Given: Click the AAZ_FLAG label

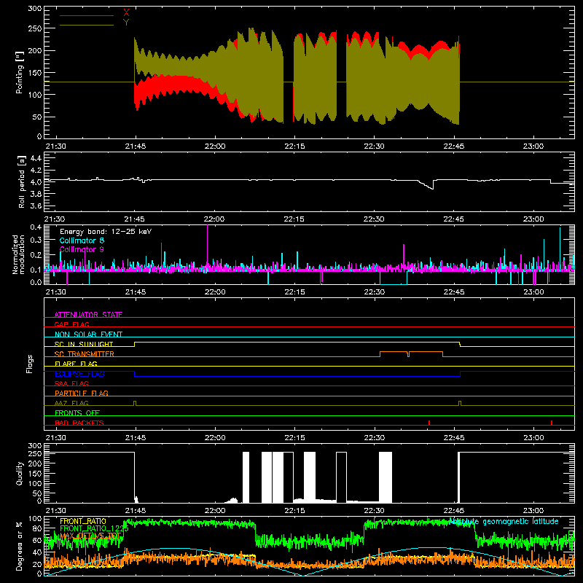Looking at the screenshot, I should click(x=71, y=403).
